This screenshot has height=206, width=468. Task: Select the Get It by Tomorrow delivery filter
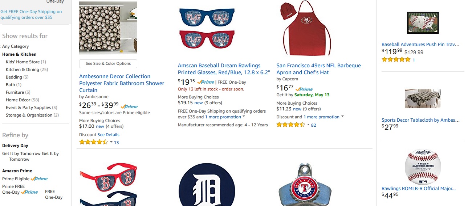coord(21,154)
